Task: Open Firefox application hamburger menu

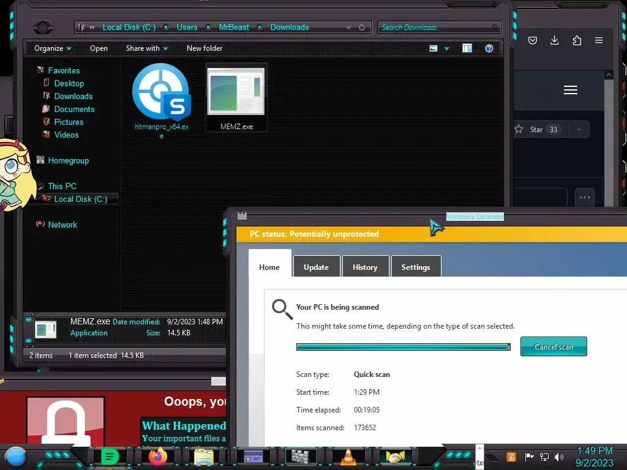Action: pyautogui.click(x=599, y=40)
